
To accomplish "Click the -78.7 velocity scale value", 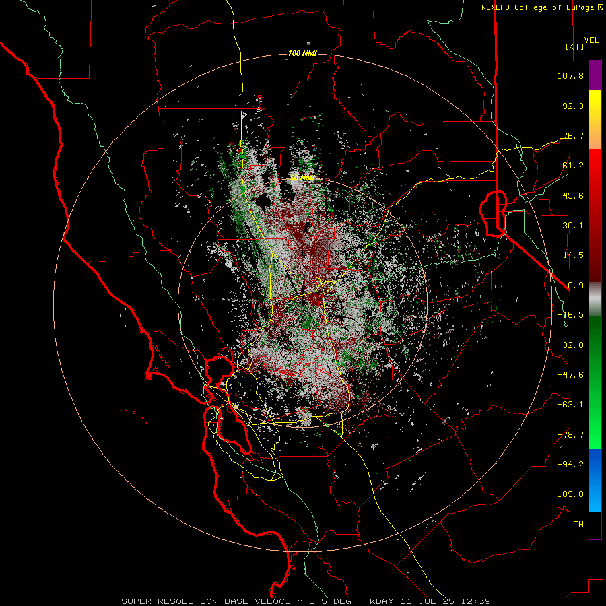I will click(570, 435).
